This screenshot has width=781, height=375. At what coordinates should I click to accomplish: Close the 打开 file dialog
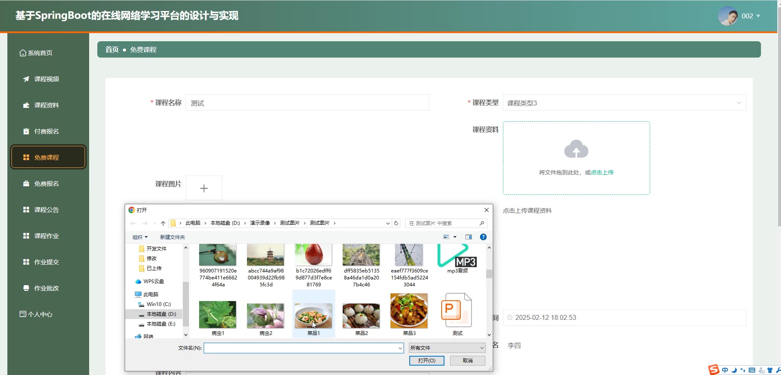486,210
